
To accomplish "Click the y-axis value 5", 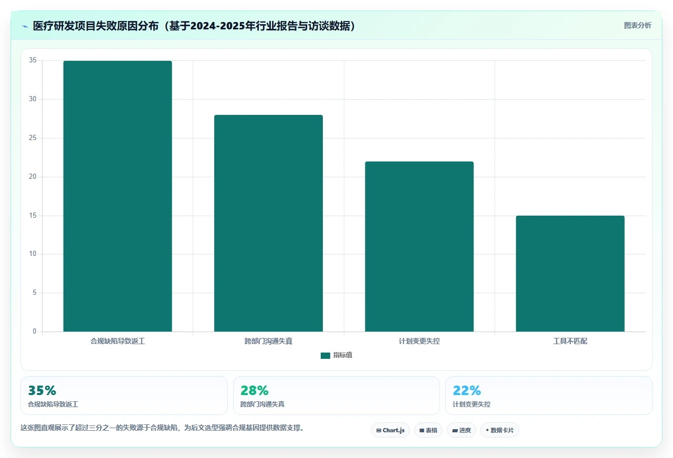I will coord(35,293).
